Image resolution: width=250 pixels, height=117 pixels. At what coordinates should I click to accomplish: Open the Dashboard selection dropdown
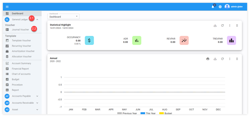[63, 17]
